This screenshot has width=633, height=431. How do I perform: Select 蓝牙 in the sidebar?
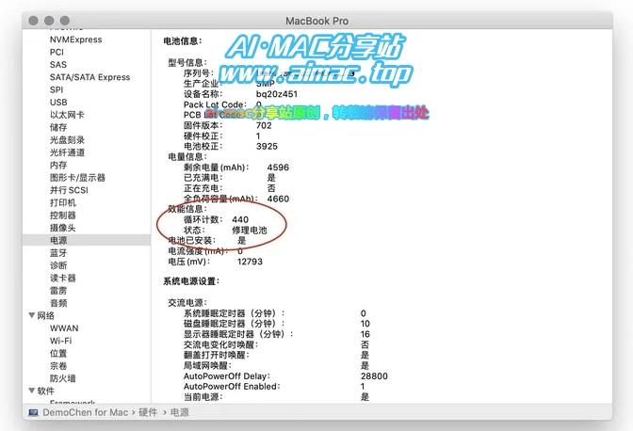click(58, 253)
